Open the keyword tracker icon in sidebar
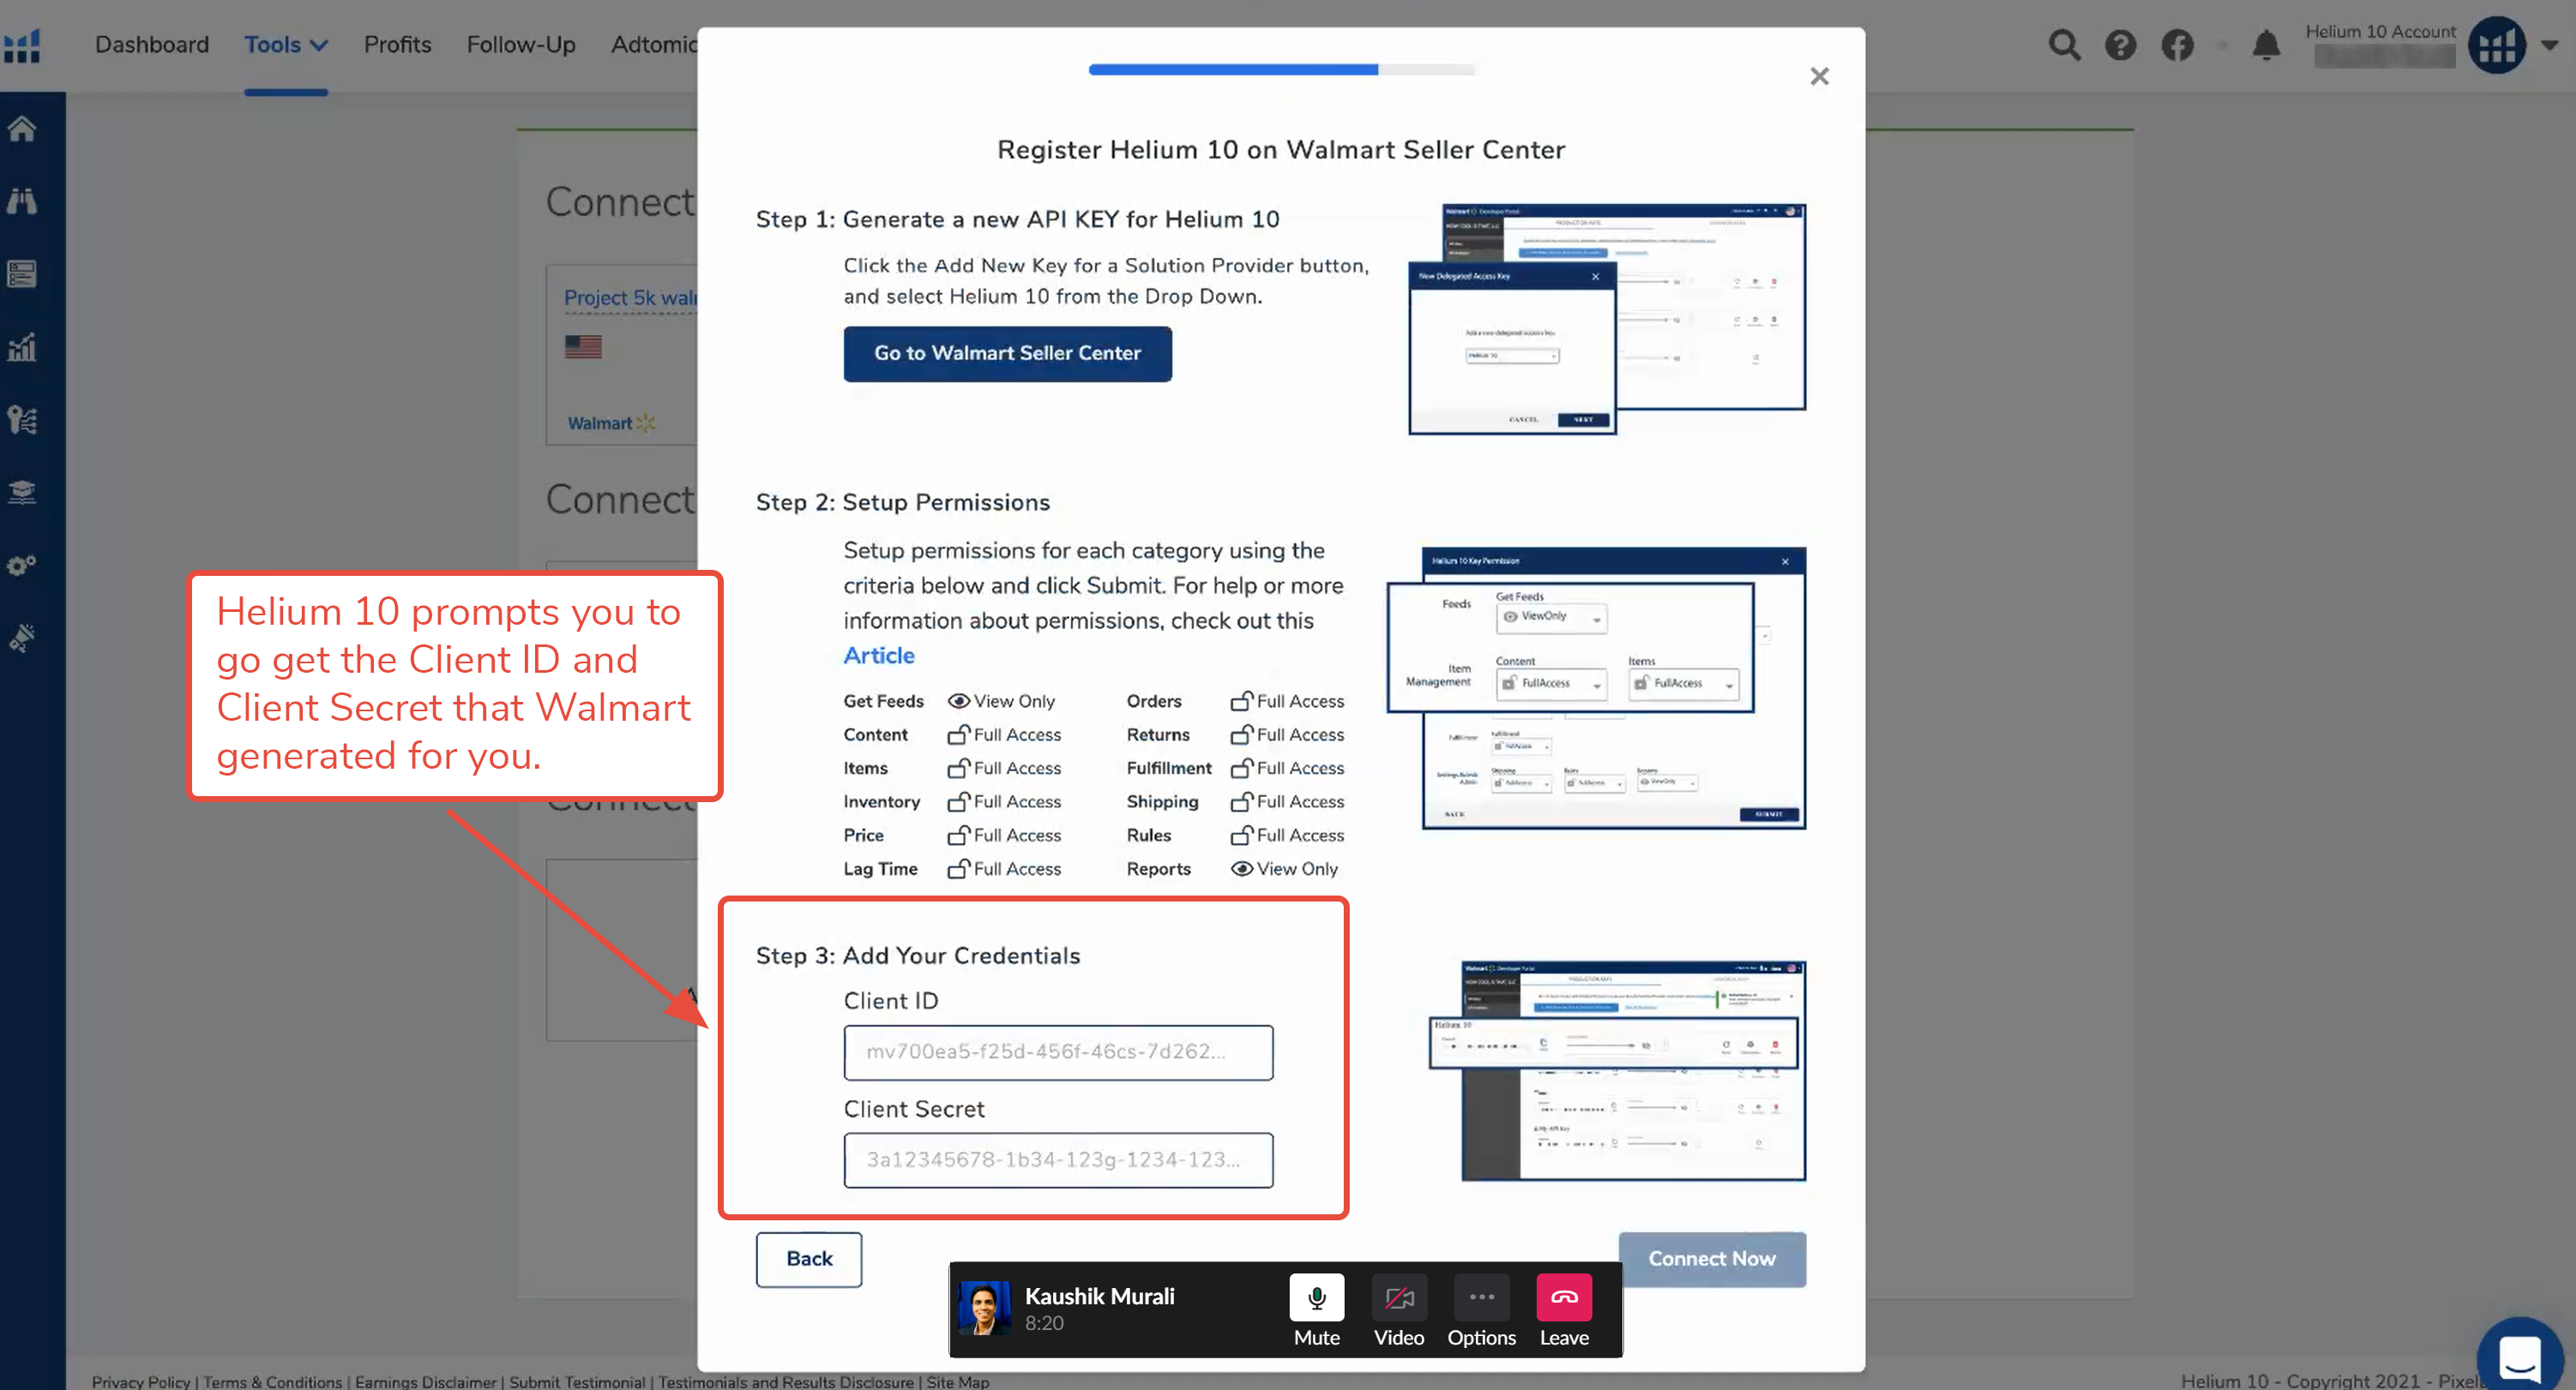 pos(22,420)
